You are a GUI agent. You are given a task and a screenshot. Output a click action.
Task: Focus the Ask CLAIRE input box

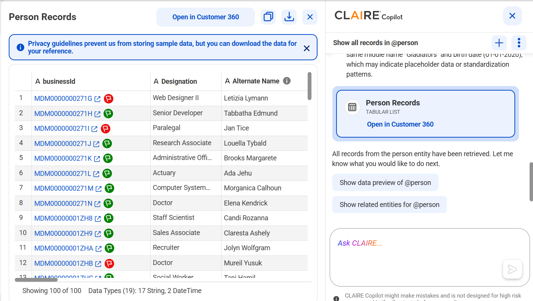[x=430, y=257]
